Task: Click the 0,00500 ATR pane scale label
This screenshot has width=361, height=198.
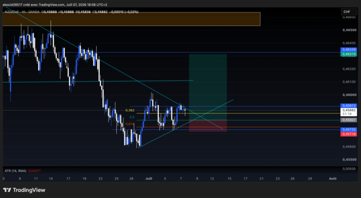Action: [349, 169]
